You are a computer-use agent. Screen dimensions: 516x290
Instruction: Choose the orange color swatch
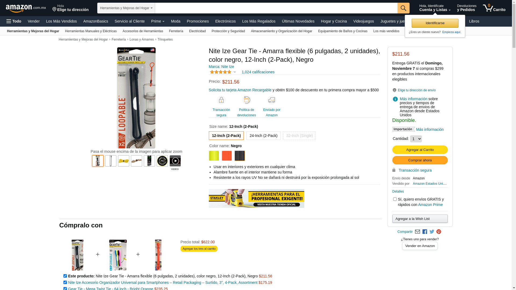[x=227, y=156]
